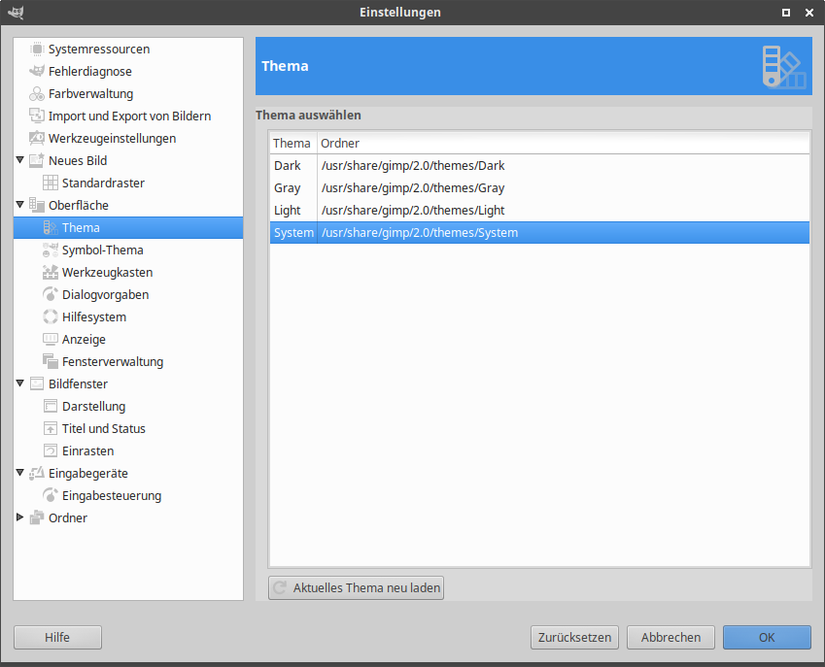Select Standardraster under Neues Bild

(x=103, y=183)
